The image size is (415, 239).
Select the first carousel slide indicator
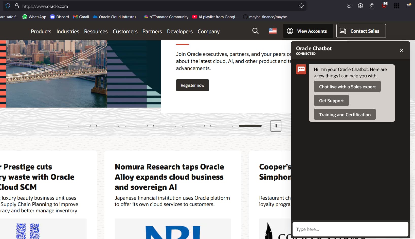(x=79, y=126)
